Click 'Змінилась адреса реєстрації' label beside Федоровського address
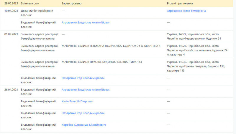Screen dimensions: 236x134 coord(40,36)
